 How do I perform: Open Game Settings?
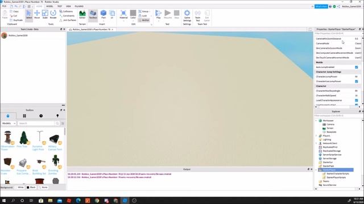click(x=187, y=15)
